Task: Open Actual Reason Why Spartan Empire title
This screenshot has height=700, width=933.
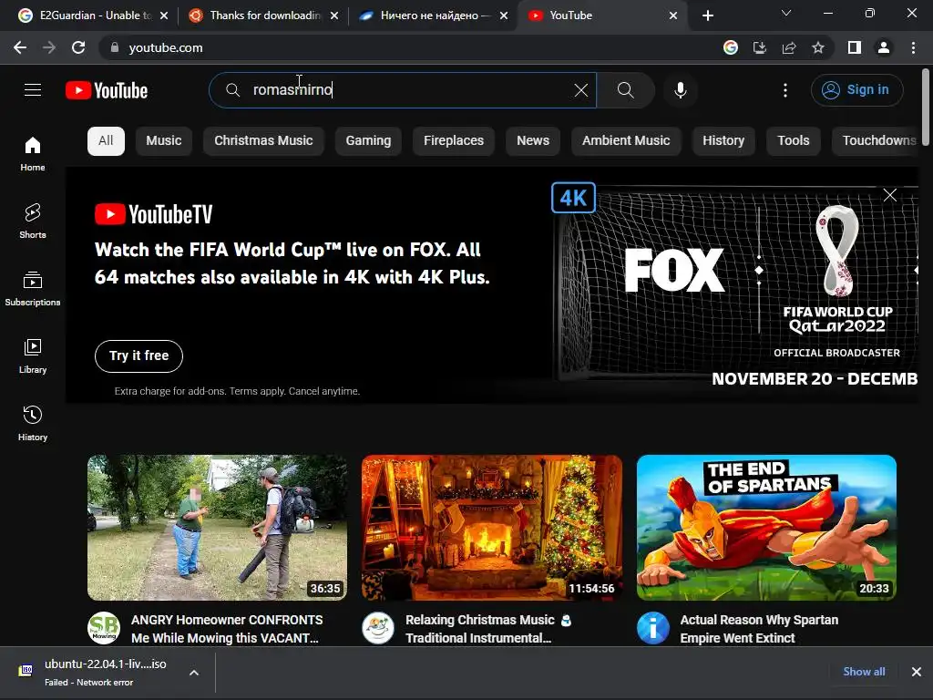Action: tap(759, 629)
